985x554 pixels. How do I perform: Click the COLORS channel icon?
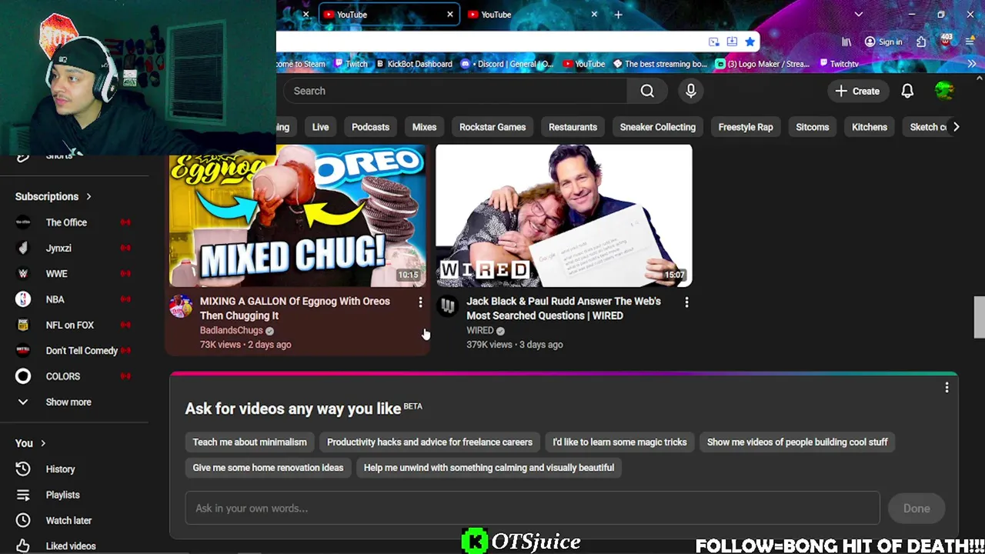tap(23, 376)
